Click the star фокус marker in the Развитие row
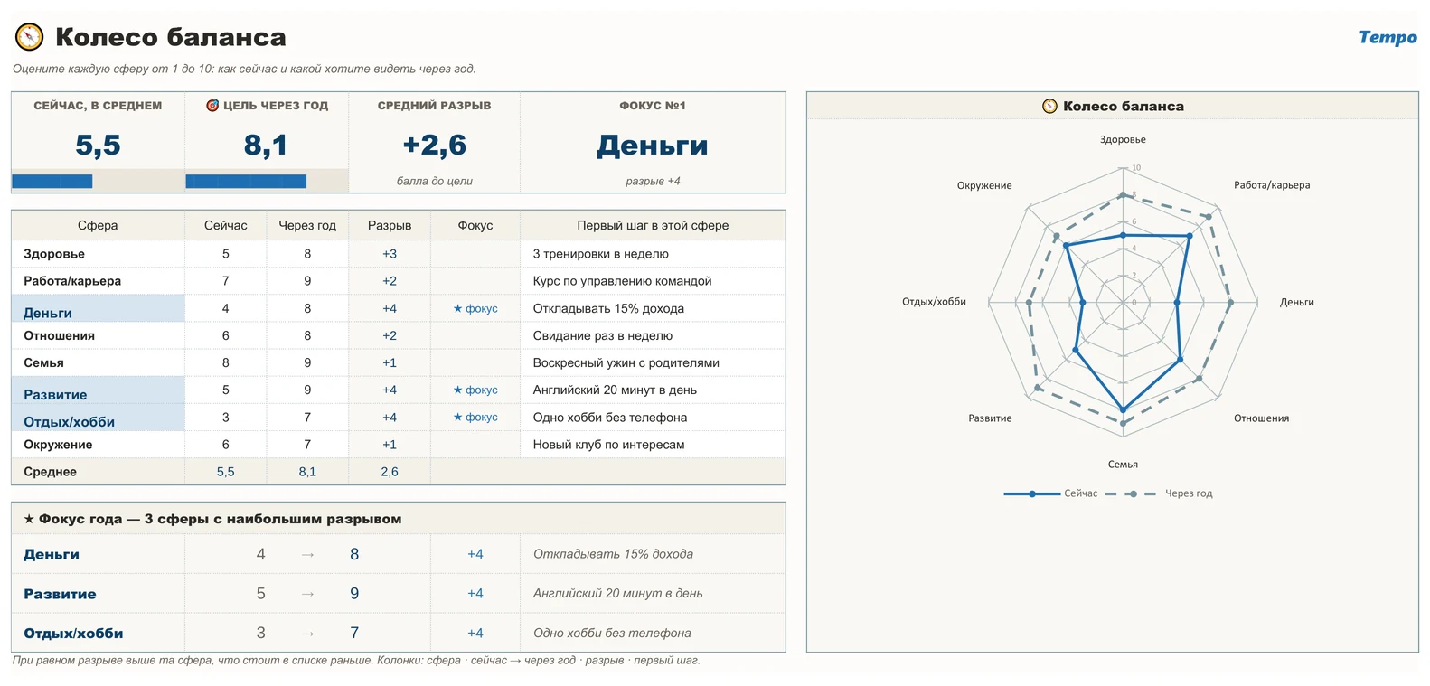The image size is (1430, 686). 475,390
